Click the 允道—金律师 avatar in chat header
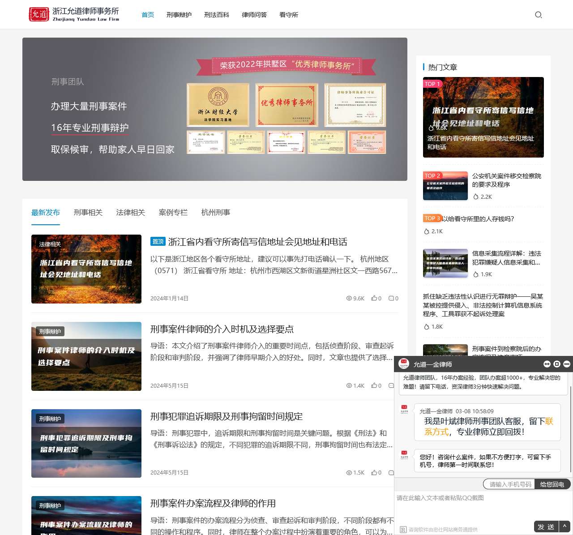Image resolution: width=573 pixels, height=535 pixels. click(404, 364)
